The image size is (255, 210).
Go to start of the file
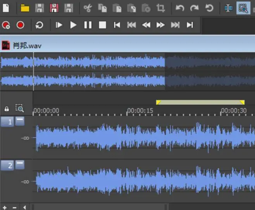pyautogui.click(x=117, y=25)
